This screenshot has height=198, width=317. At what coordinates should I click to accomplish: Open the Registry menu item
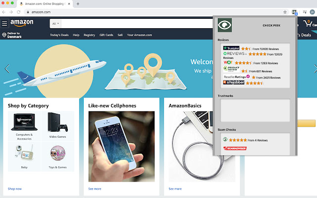89,35
